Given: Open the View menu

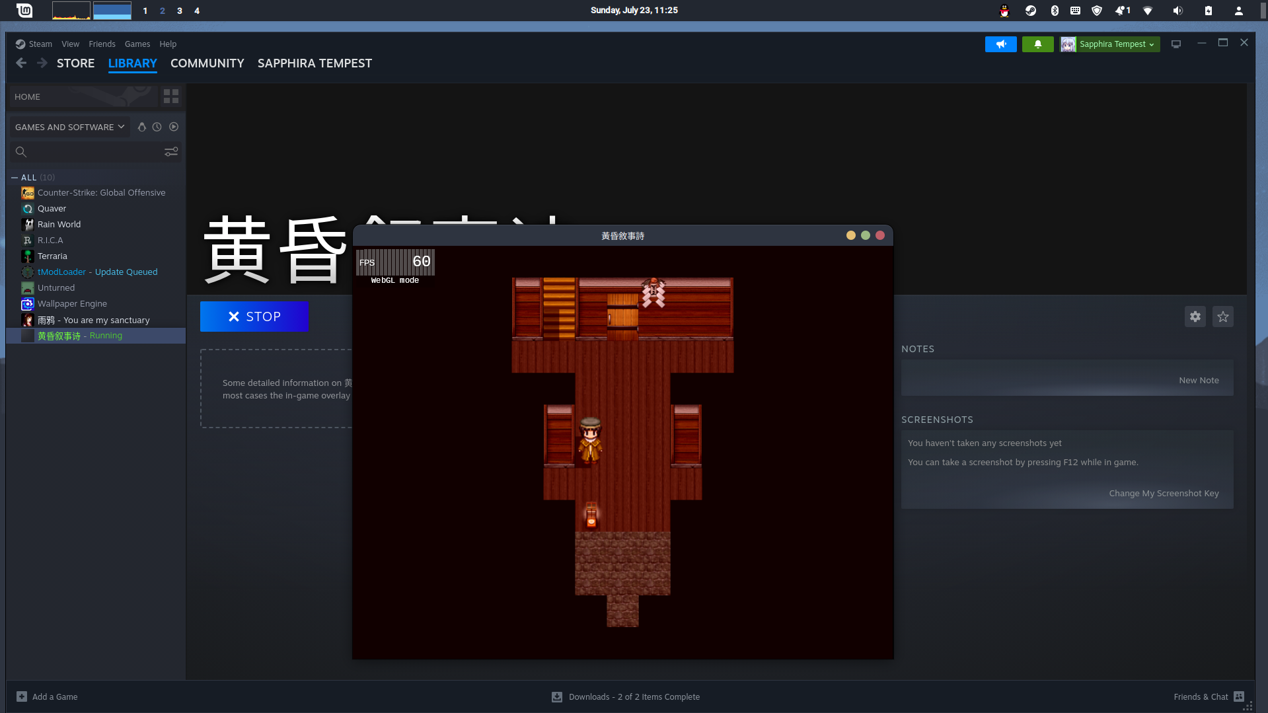Looking at the screenshot, I should coord(70,44).
